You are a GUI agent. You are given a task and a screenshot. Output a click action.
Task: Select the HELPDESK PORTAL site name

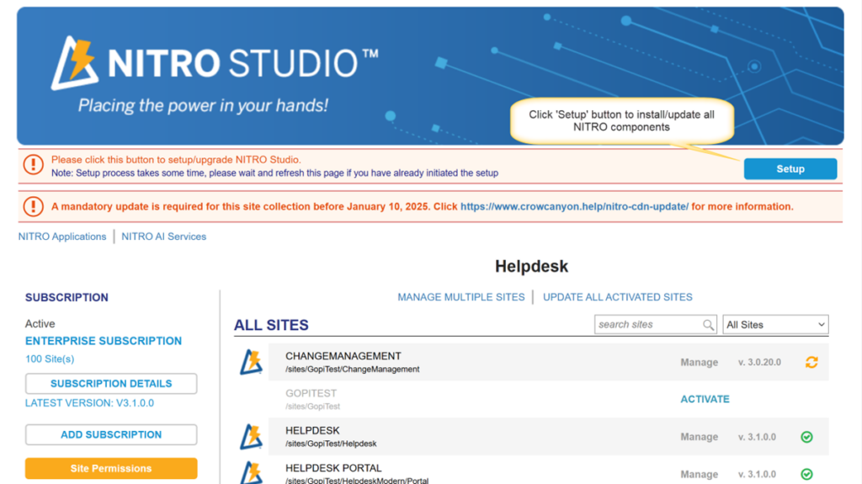pyautogui.click(x=333, y=468)
